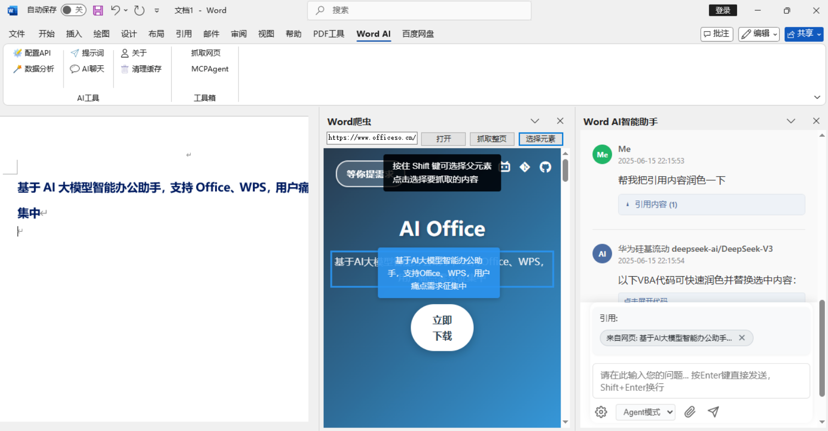Screen dimensions: 828x431
Task: Open the 共享 share dropdown
Action: click(x=804, y=34)
